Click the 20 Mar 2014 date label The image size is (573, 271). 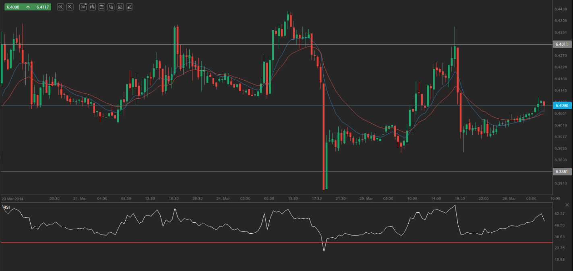pos(12,199)
